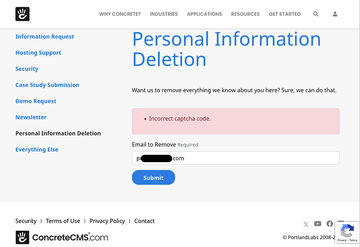
Task: Click the Concrete CMS hand logo in header
Action: coord(22,14)
